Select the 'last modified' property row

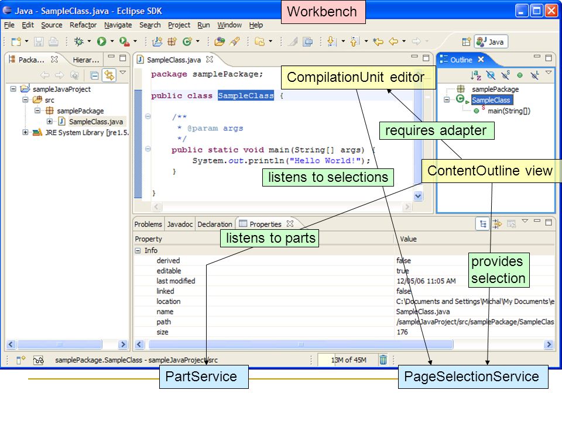344,281
